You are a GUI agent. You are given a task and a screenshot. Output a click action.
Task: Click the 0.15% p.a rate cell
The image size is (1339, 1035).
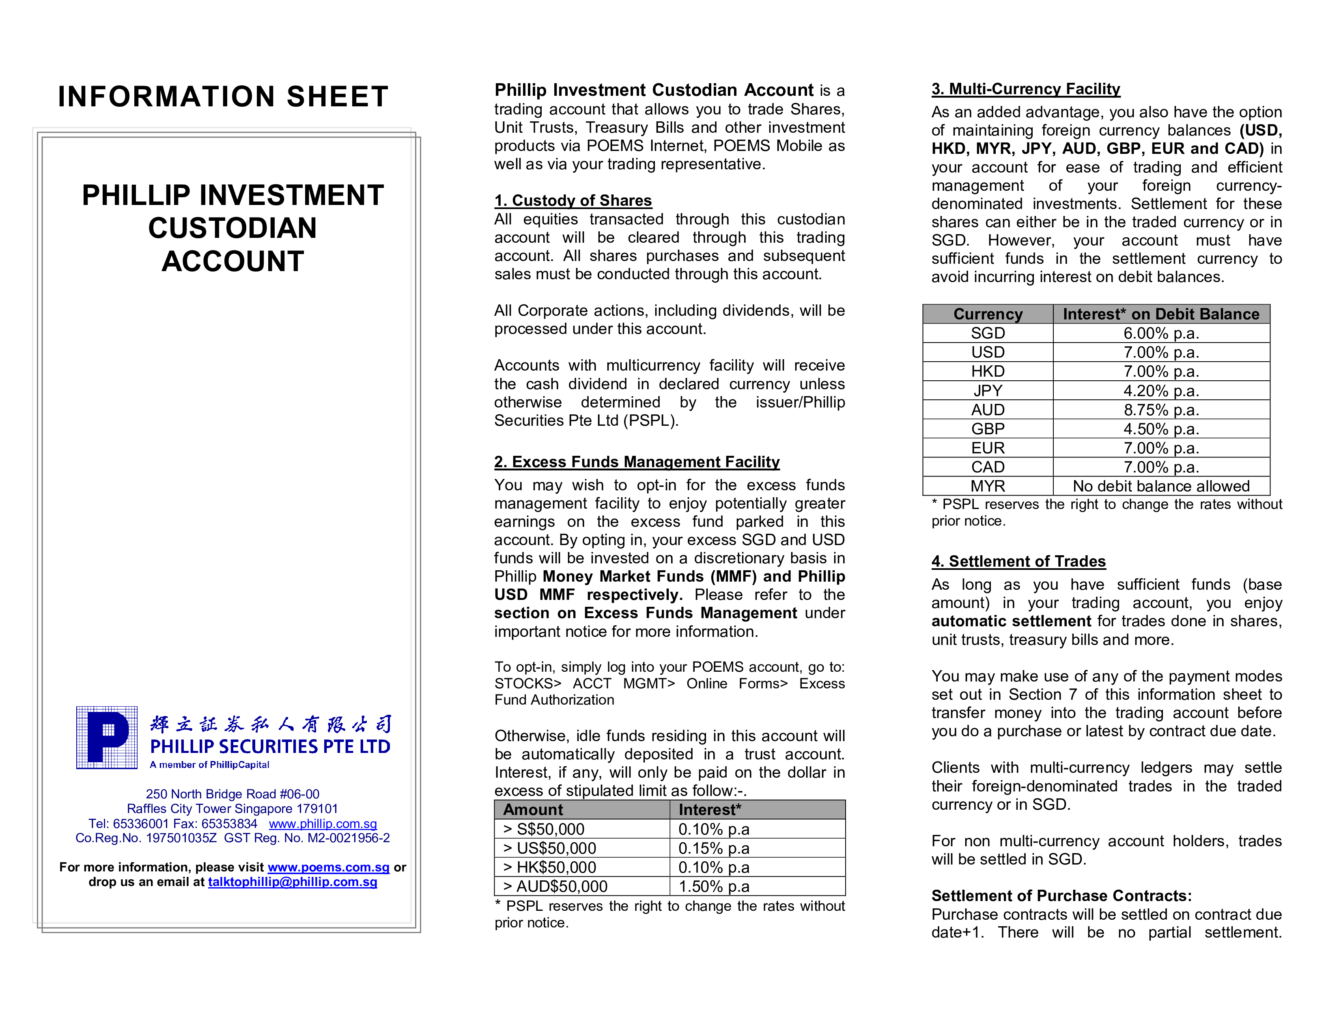[x=758, y=848]
